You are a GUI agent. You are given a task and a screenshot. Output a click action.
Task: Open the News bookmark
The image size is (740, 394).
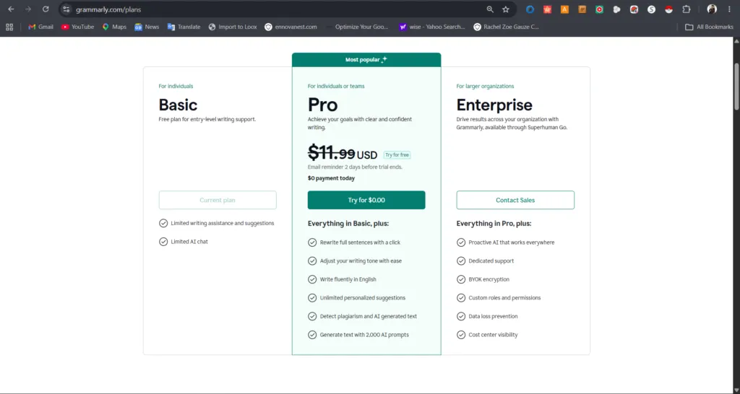point(147,27)
